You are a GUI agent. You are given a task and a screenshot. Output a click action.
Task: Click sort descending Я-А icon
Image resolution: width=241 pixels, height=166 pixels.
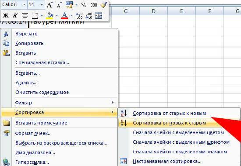tap(124, 123)
